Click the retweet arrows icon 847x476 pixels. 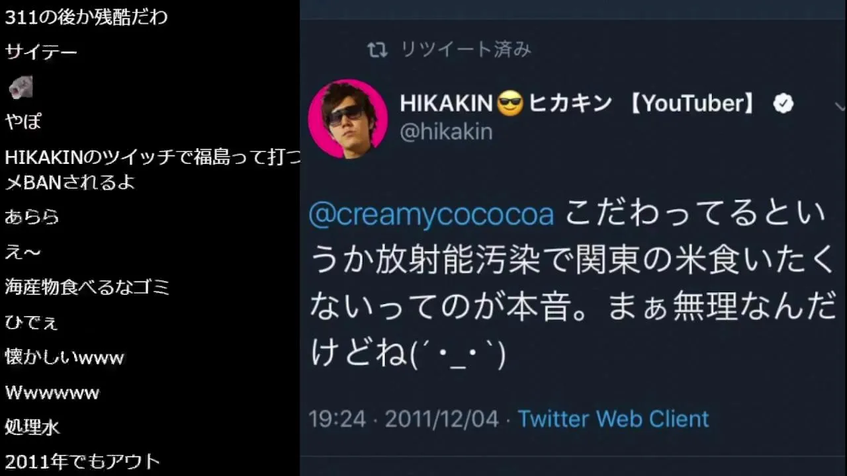coord(377,50)
